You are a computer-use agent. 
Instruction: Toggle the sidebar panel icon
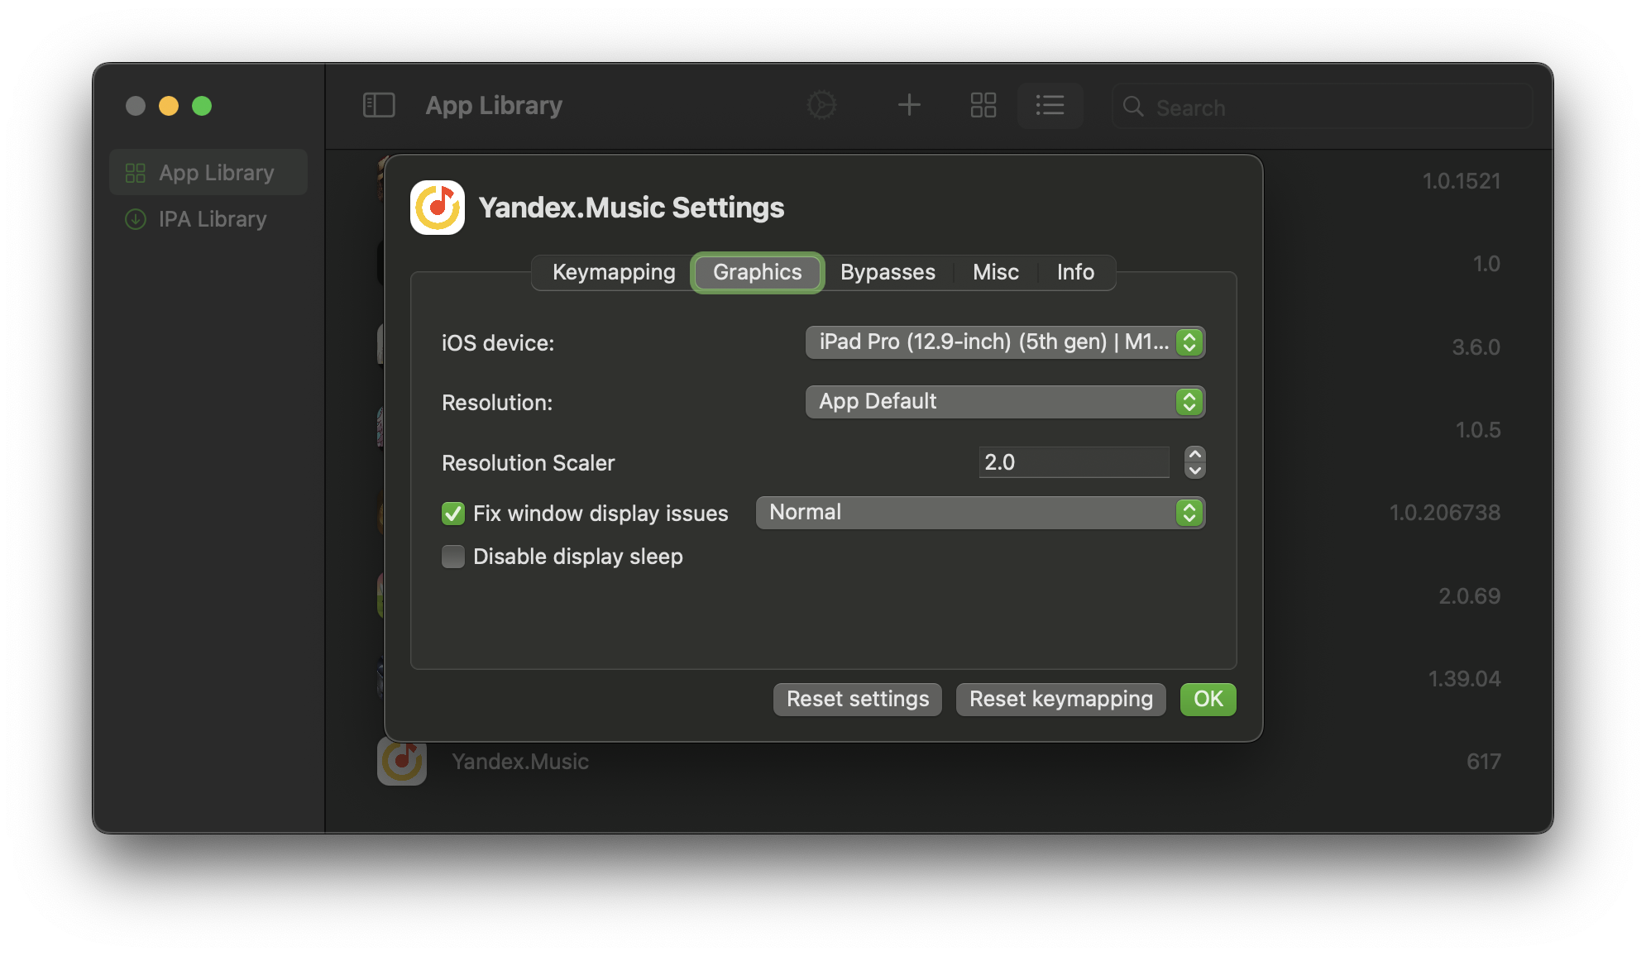379,105
